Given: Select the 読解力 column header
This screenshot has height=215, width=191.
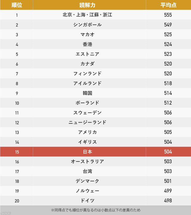Looking at the screenshot, I should (x=87, y=5).
